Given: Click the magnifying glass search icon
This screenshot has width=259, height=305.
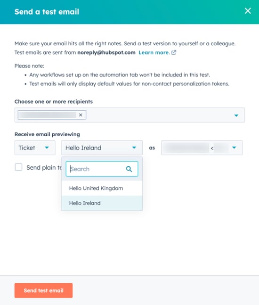Looking at the screenshot, I should click(x=129, y=169).
